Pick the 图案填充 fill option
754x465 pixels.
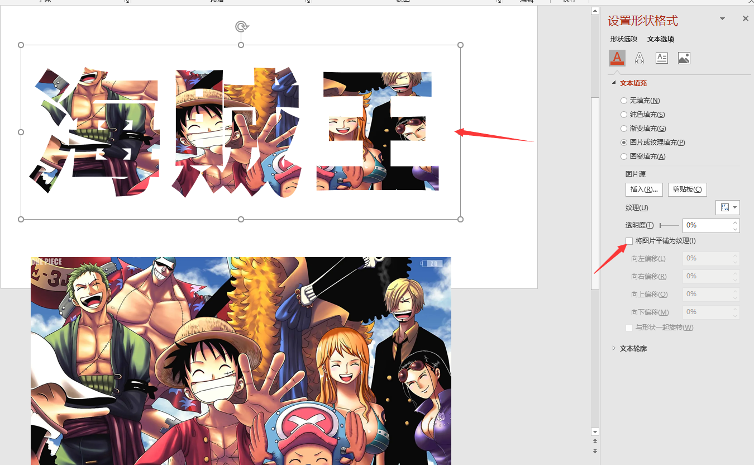tap(624, 156)
